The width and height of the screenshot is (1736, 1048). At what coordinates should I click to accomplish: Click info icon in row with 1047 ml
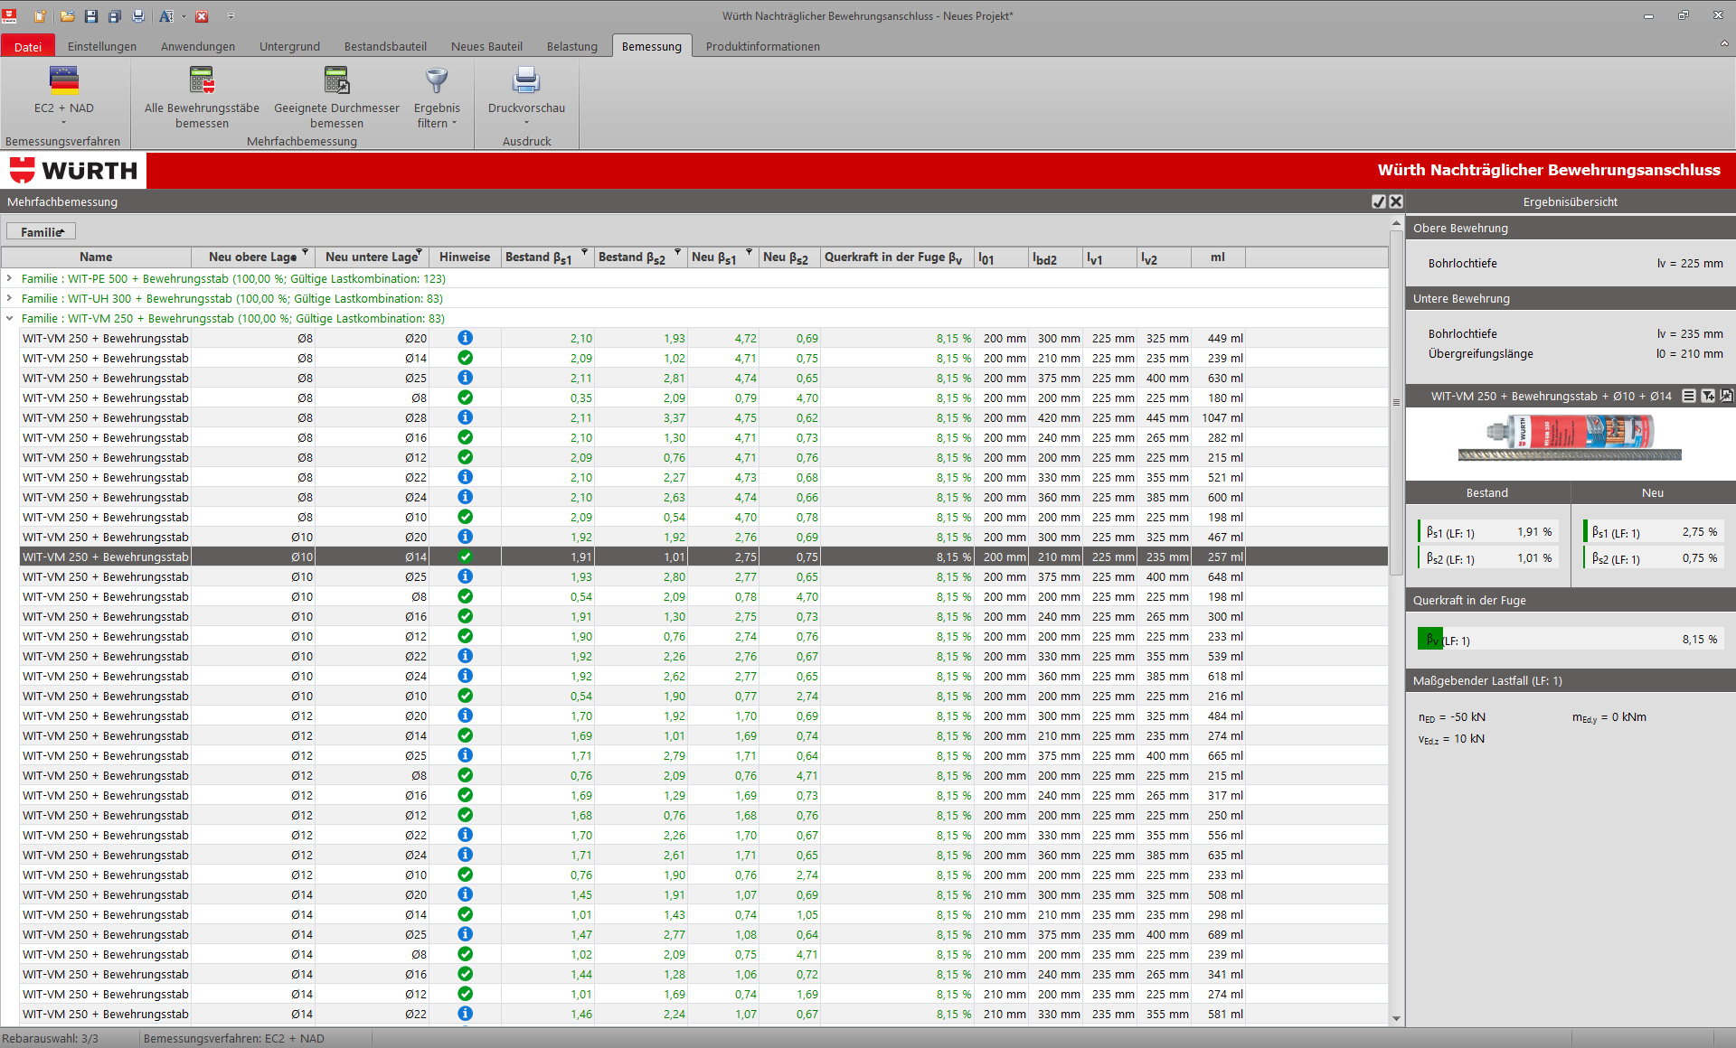coord(465,417)
